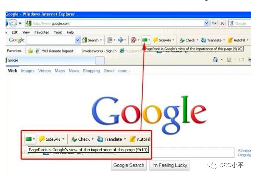Open the Home icon in the command bar
Image resolution: width=271 pixels, height=187 pixels.
pyautogui.click(x=216, y=60)
